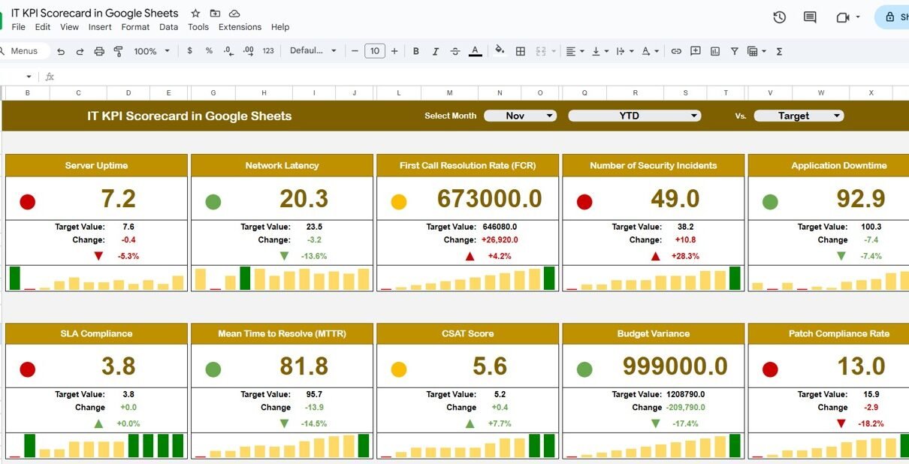Click the Insert link icon

pos(676,51)
